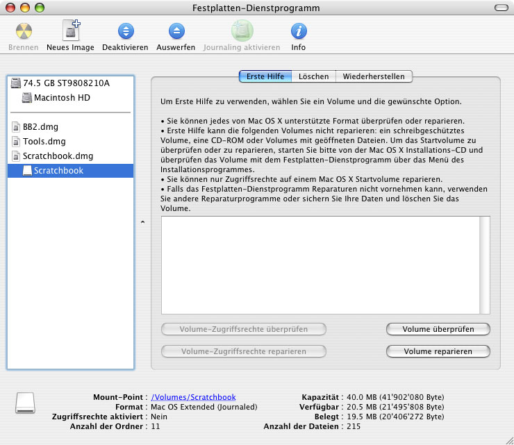
Task: Select the Tools.dmg image name
Action: coord(44,142)
